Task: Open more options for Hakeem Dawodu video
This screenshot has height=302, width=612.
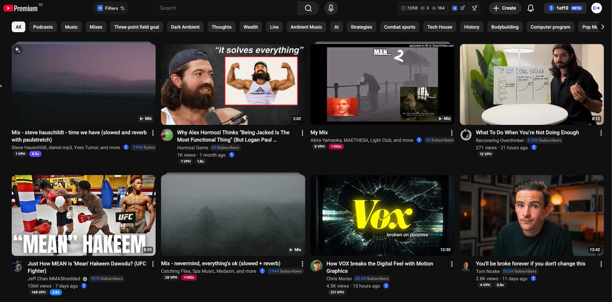Action: coord(152,264)
